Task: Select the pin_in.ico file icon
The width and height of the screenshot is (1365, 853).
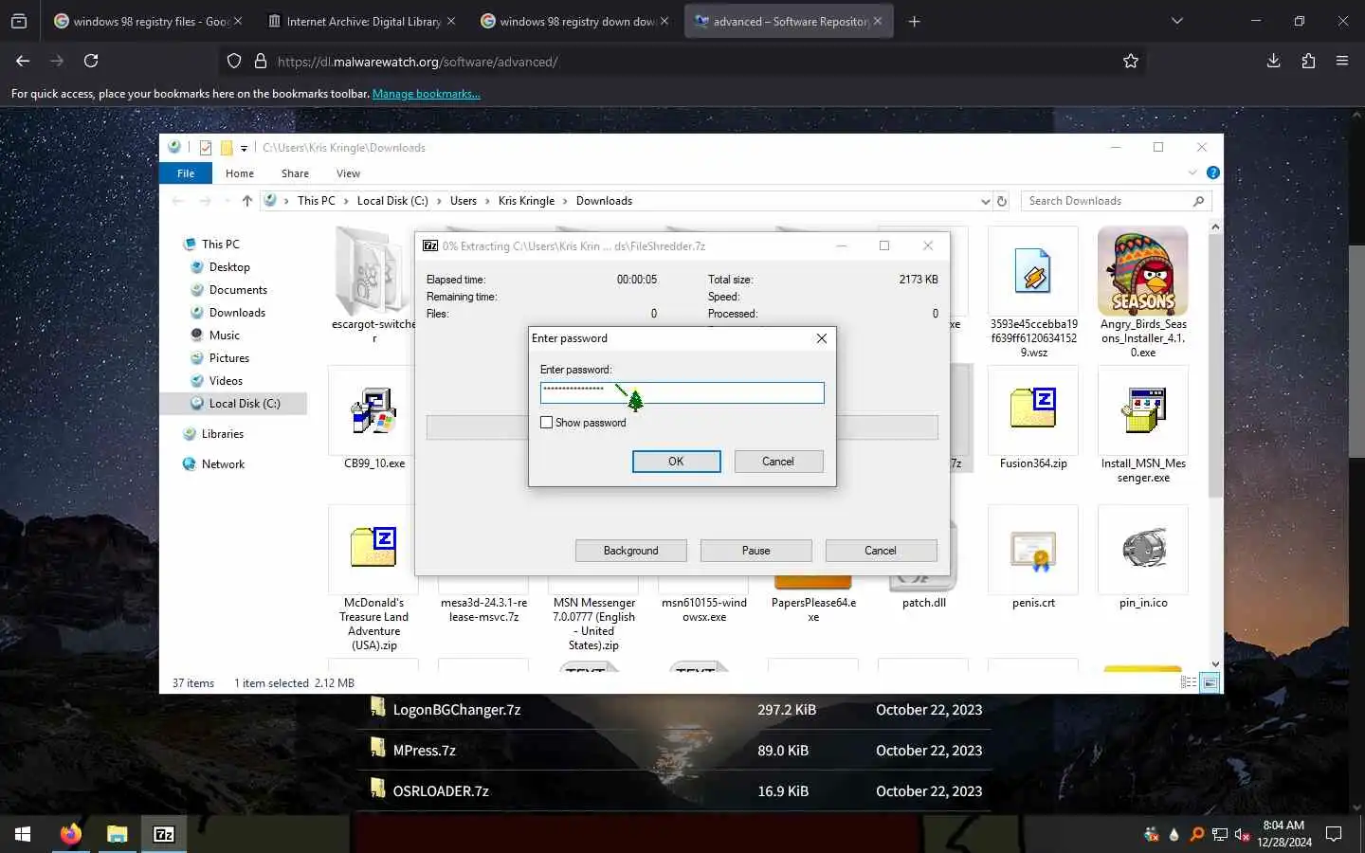Action: [x=1143, y=549]
